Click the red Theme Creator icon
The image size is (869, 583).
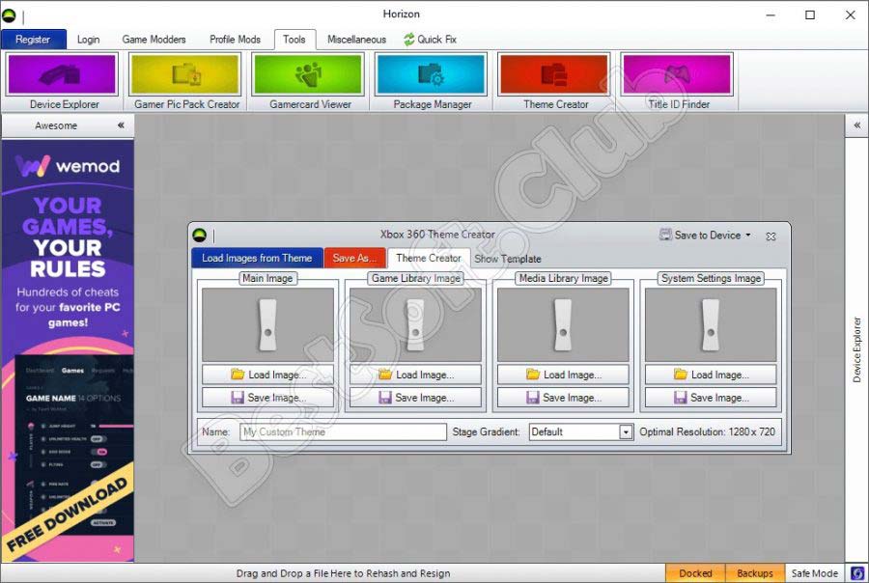pos(554,75)
